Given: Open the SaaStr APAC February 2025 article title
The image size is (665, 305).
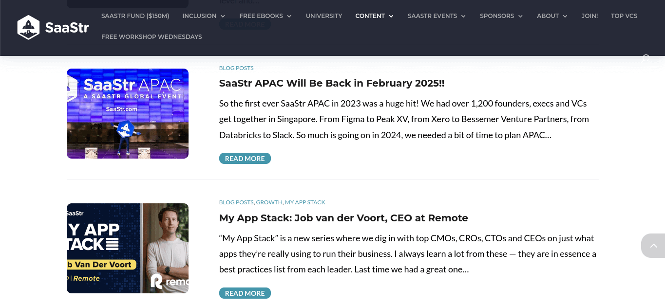Looking at the screenshot, I should pyautogui.click(x=332, y=83).
